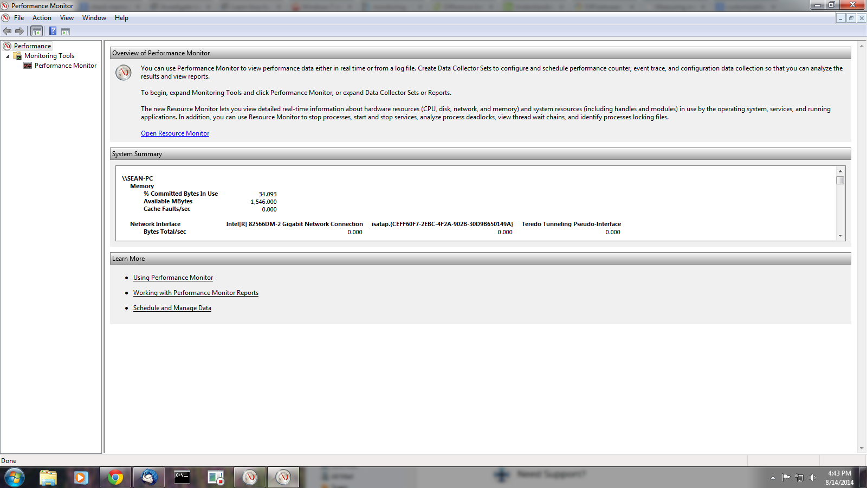Click the Monitoring Tools folder icon

click(x=17, y=56)
